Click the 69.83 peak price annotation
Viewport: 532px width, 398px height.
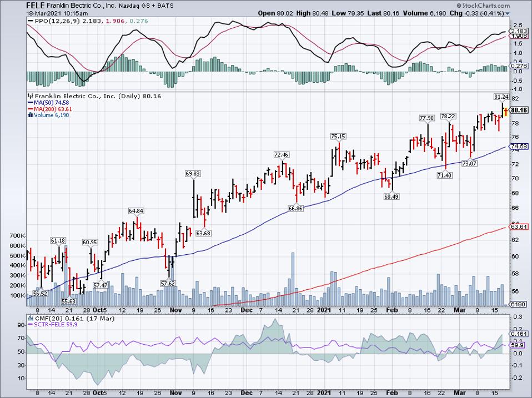193,174
